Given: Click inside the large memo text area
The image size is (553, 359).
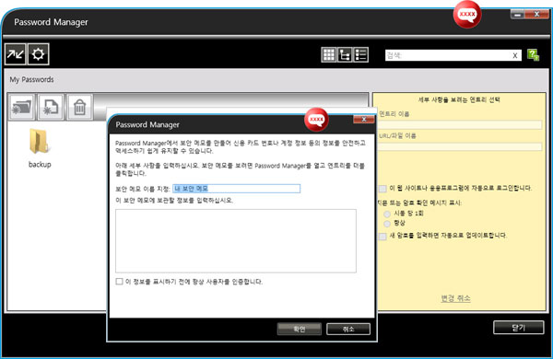Looking at the screenshot, I should click(236, 241).
